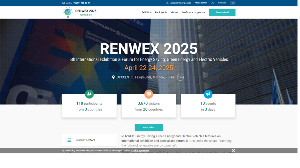
Task: Click the blue megaphone events icon
Action: pyautogui.click(x=208, y=94)
